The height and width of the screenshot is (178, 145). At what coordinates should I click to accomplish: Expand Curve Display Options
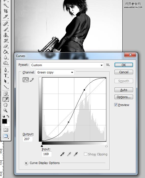click(26, 163)
